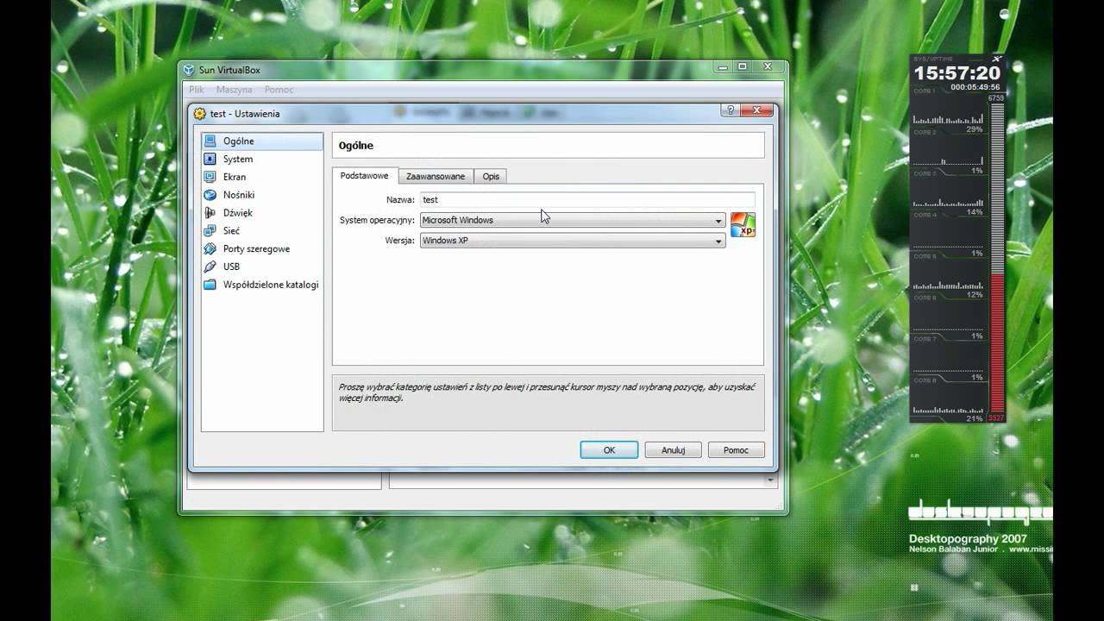The height and width of the screenshot is (621, 1104).
Task: Click the Sieć network icon
Action: tap(210, 230)
